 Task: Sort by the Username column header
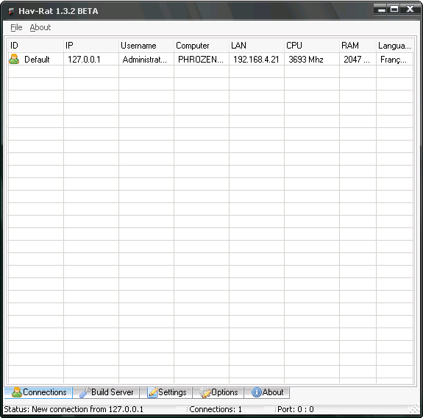pyautogui.click(x=146, y=46)
